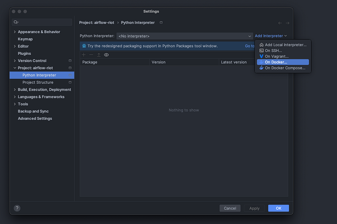Click the project marker icon on Project: airflow-riot row
This screenshot has height=224, width=337.
click(70, 68)
